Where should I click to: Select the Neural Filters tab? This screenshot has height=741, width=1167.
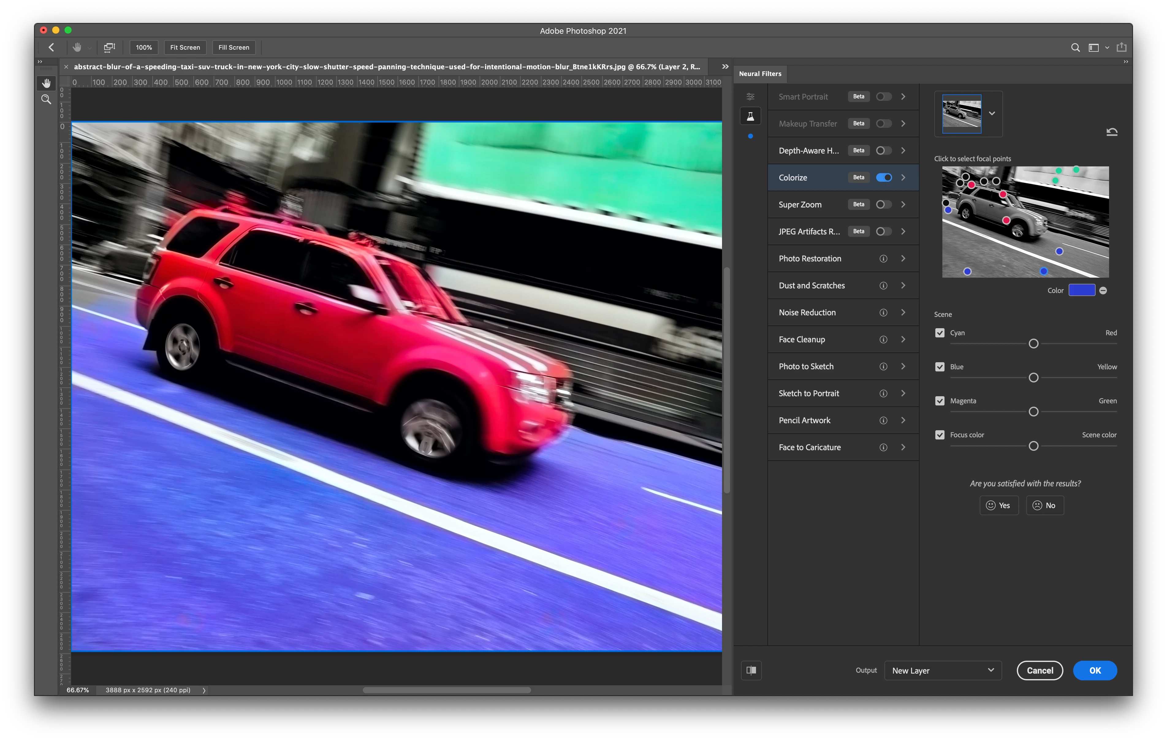[760, 74]
